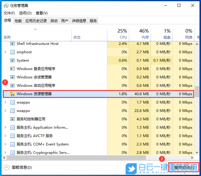Viewport: 201px width, 176px height.
Task: Expand 服务主机: AVCTP 服务 group
Action: pos(5,136)
